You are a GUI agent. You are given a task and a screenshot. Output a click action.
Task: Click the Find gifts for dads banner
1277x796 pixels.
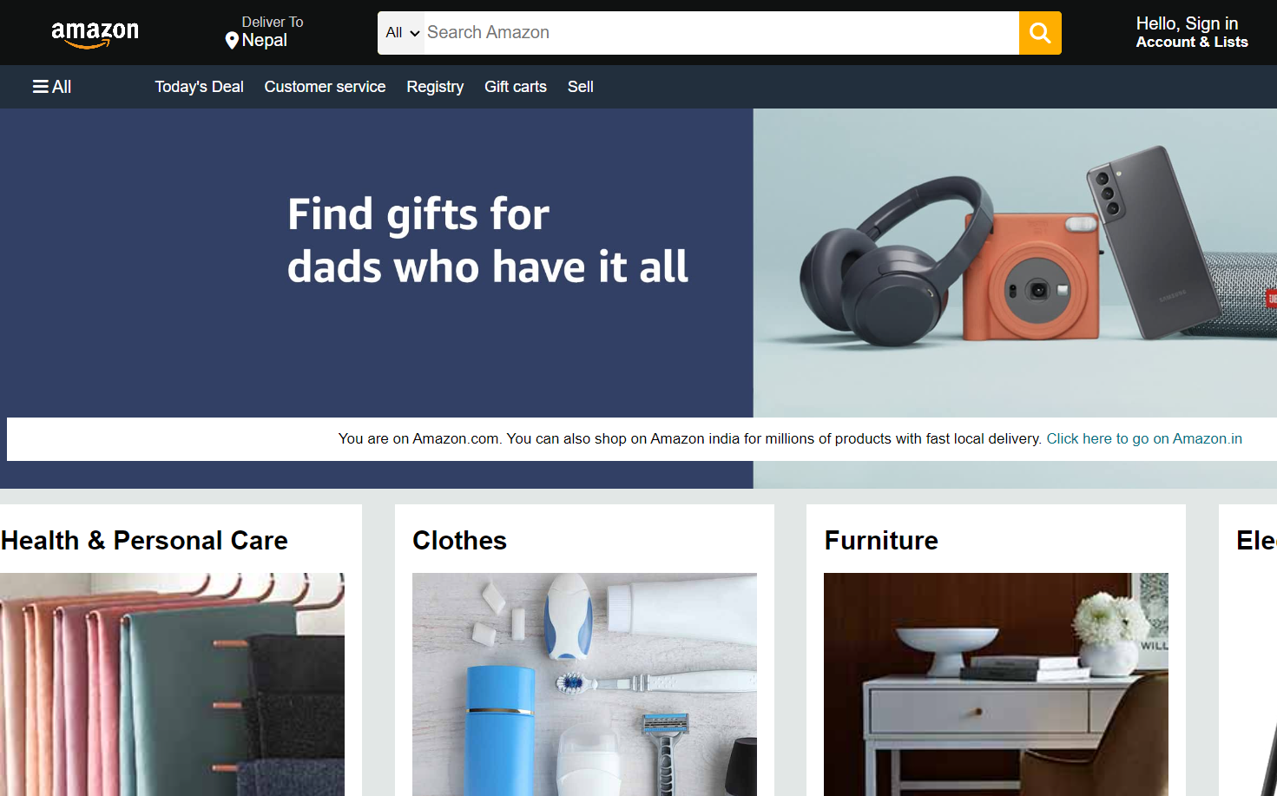pyautogui.click(x=488, y=240)
